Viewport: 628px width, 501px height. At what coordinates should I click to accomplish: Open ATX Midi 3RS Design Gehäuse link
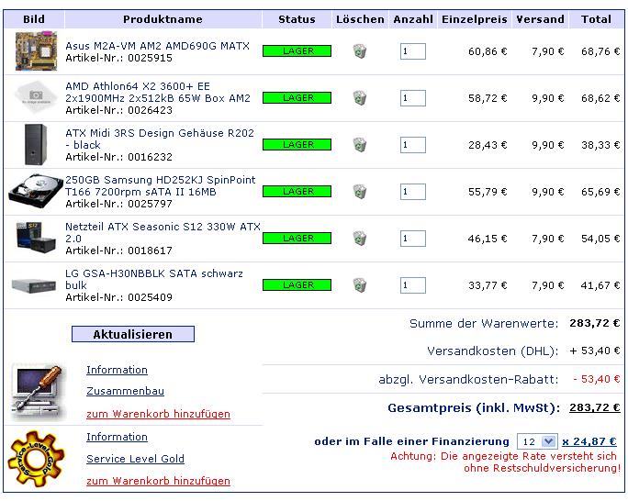pos(160,139)
